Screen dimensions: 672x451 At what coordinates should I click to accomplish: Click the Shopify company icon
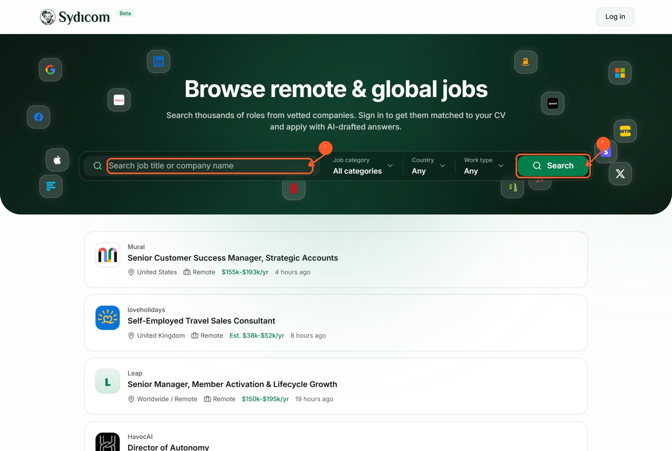point(512,189)
